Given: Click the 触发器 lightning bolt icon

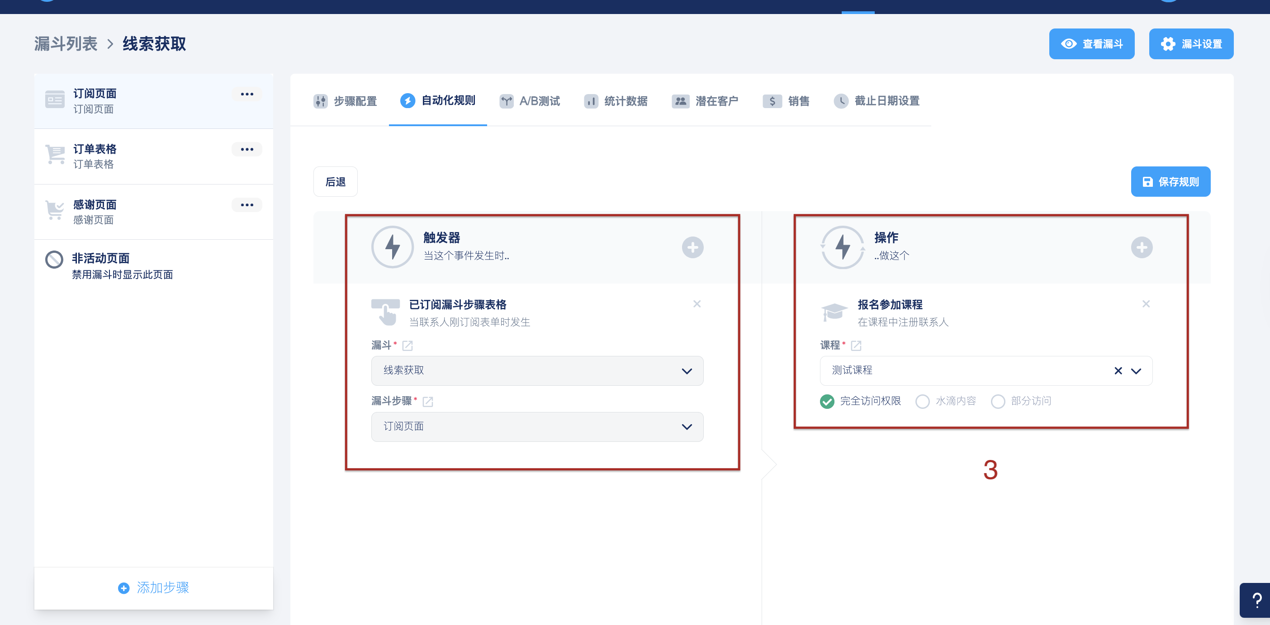Looking at the screenshot, I should [393, 247].
